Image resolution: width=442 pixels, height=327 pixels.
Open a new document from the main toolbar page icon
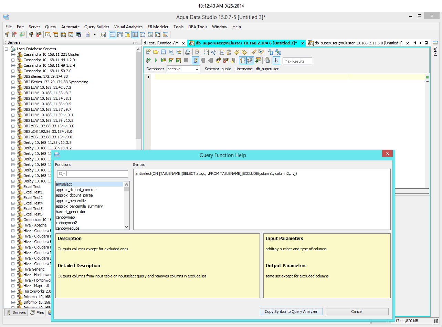(88, 34)
